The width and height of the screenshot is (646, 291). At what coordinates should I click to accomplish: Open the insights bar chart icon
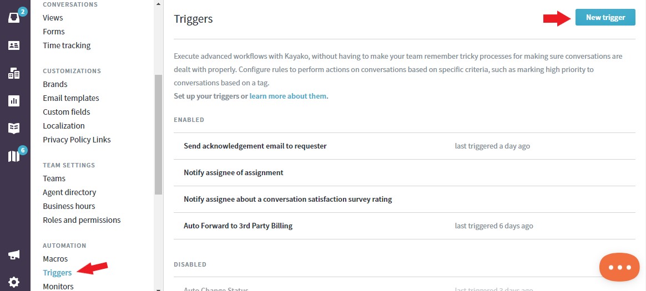[14, 101]
